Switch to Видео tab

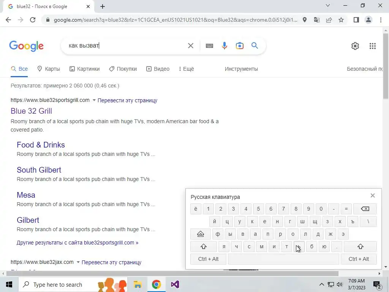click(x=158, y=69)
